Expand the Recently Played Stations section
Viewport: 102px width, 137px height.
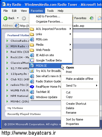(x=24, y=114)
